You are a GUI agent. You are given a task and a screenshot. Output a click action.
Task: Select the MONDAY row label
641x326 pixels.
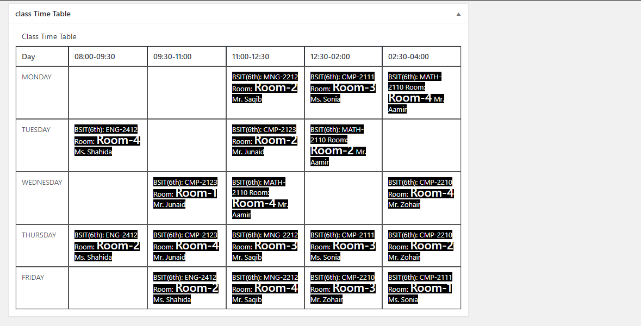point(36,77)
